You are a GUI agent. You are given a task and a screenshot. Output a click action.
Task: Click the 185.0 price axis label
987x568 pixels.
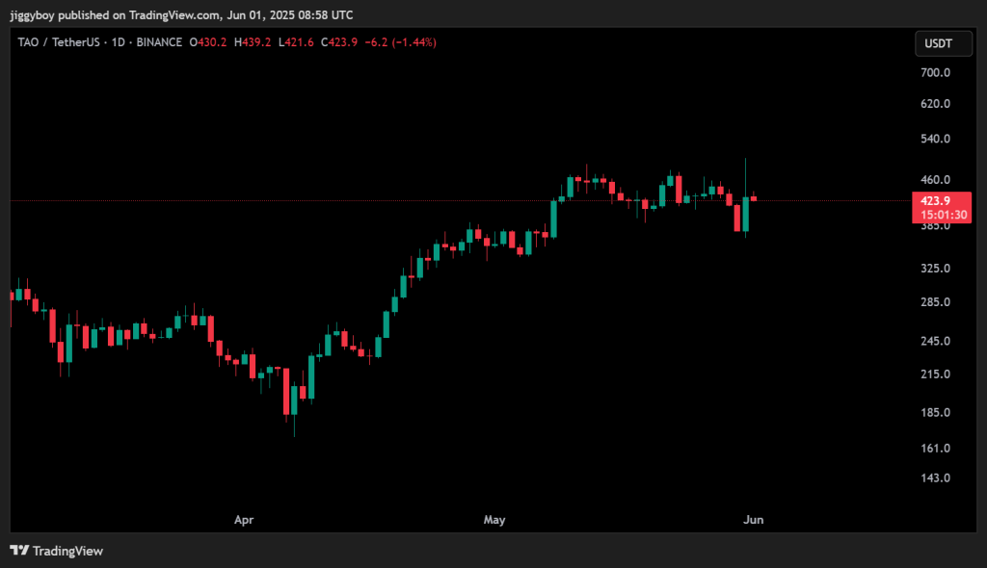tap(935, 413)
